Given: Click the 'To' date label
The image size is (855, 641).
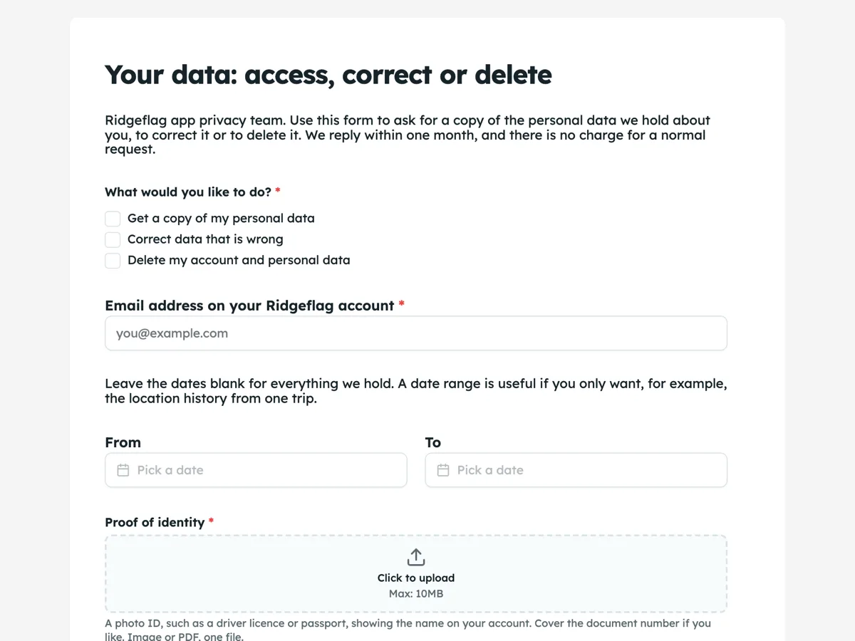Looking at the screenshot, I should click(x=433, y=442).
